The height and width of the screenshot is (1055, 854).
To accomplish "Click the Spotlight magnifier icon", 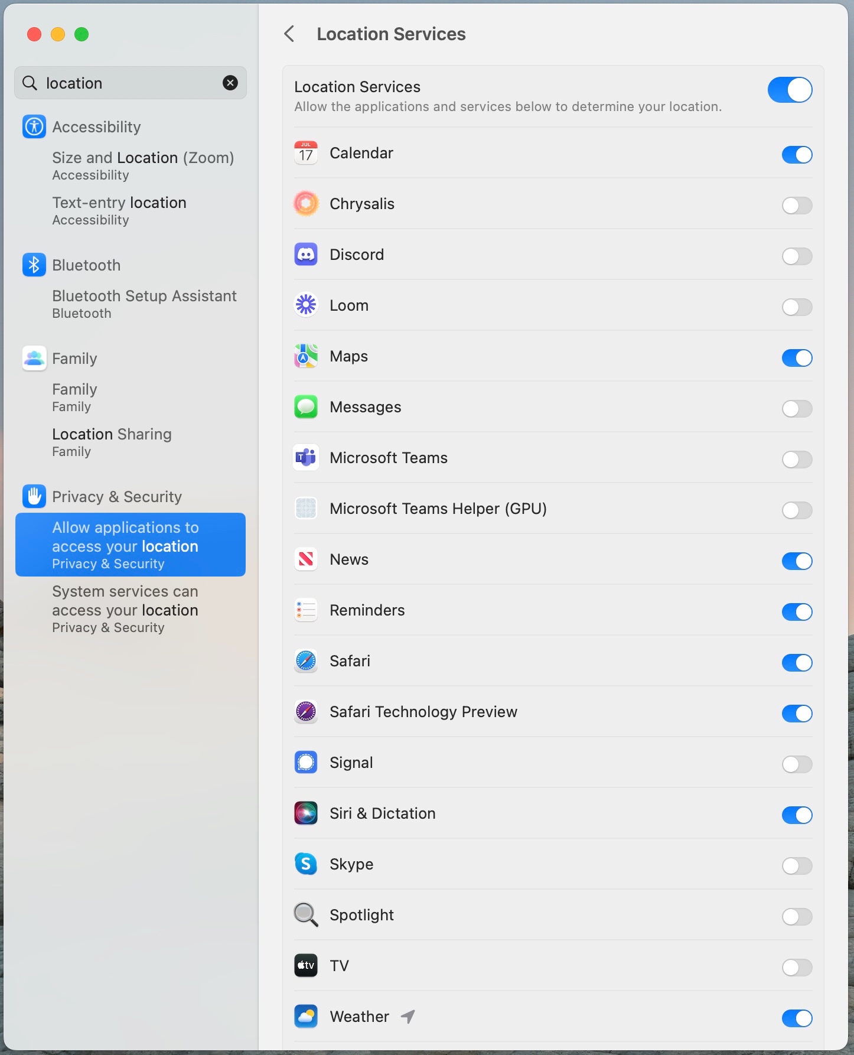I will coord(306,915).
